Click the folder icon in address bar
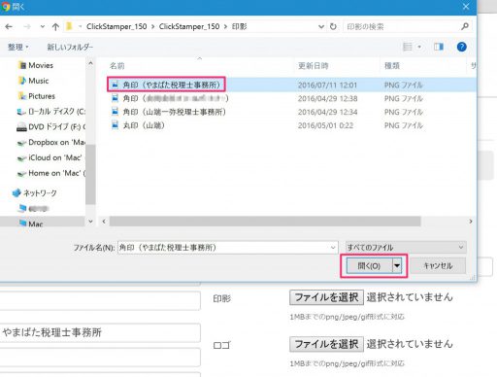This screenshot has width=497, height=377. point(69,26)
